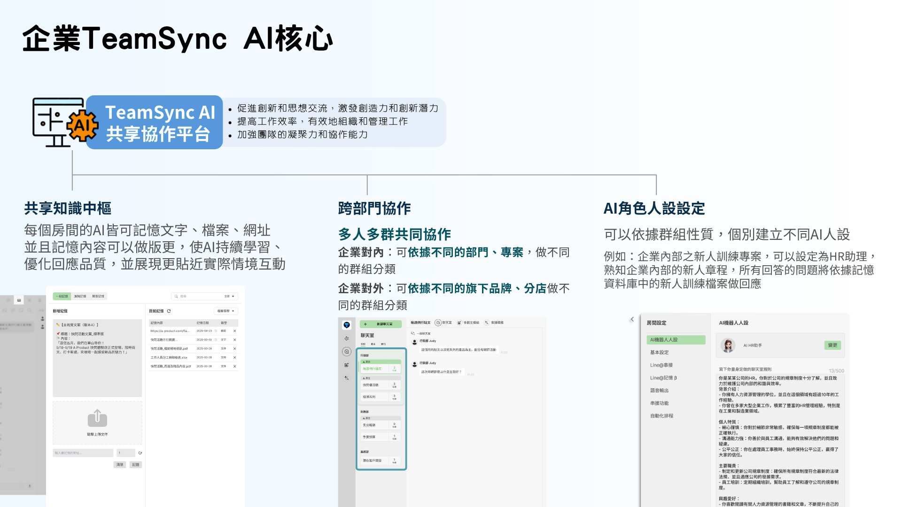The image size is (902, 507).
Task: Switch to the 進階記憶 tab
Action: [80, 296]
